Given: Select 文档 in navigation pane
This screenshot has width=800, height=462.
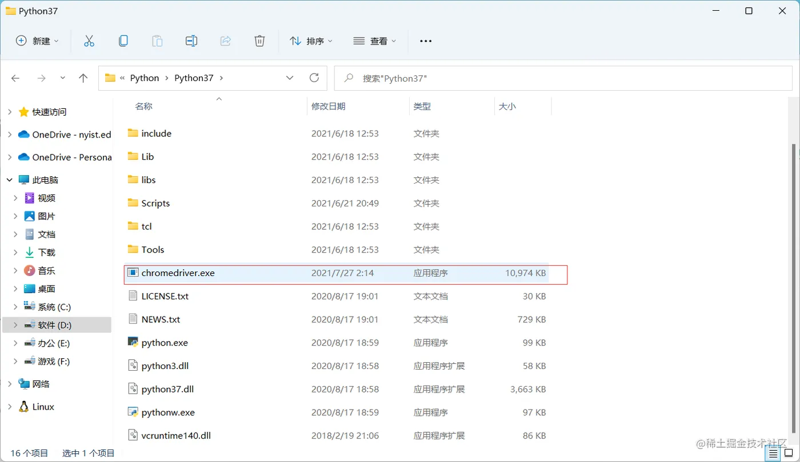Looking at the screenshot, I should 46,234.
